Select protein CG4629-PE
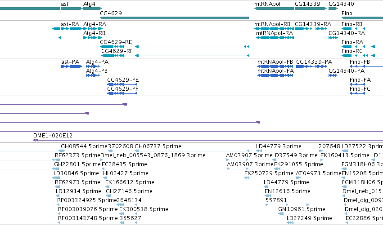Viewport: 383px width, 225px height. point(122,84)
